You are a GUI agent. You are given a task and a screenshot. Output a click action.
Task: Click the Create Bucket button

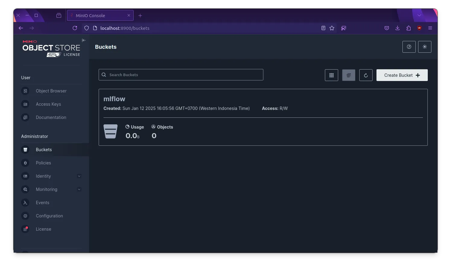pyautogui.click(x=402, y=75)
